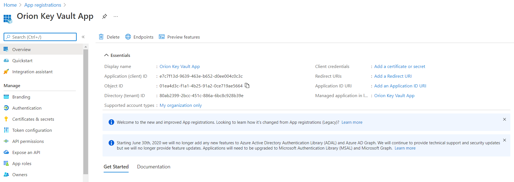514x182 pixels.
Task: Click the Branding icon in Manage
Action: [6, 97]
